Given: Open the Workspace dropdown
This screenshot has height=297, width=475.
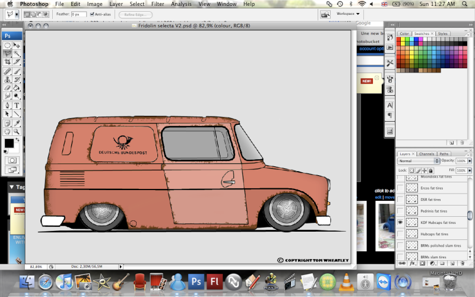Looking at the screenshot, I should pyautogui.click(x=348, y=14).
